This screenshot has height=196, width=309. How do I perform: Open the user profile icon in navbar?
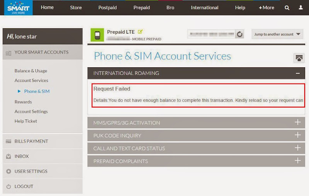[301, 7]
